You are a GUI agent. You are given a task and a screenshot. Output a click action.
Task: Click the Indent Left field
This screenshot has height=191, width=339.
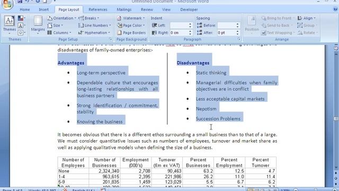179,25
